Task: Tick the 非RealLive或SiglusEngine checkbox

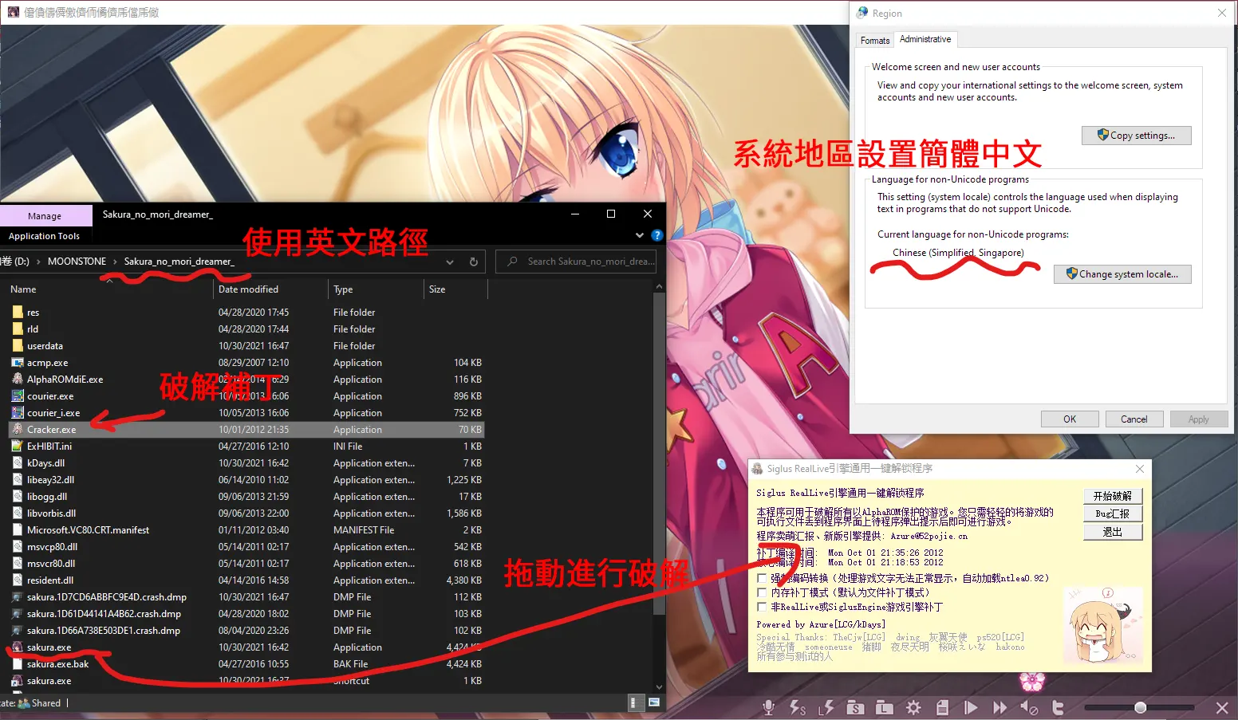Action: pos(762,607)
